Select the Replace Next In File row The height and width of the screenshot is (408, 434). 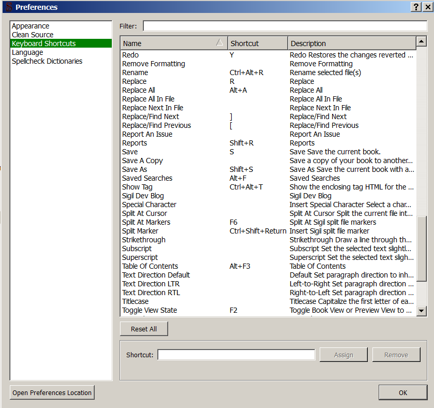click(x=268, y=108)
